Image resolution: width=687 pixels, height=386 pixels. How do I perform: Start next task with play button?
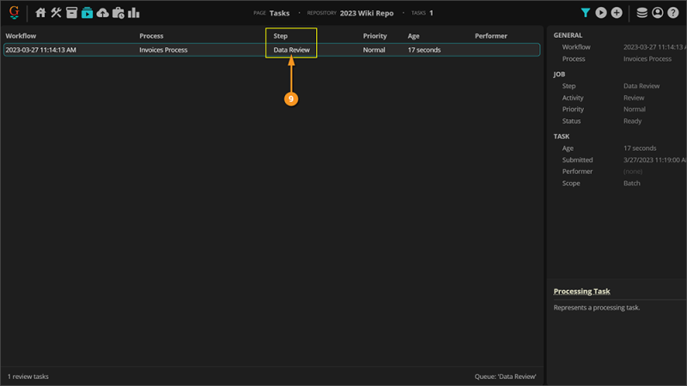(x=601, y=13)
